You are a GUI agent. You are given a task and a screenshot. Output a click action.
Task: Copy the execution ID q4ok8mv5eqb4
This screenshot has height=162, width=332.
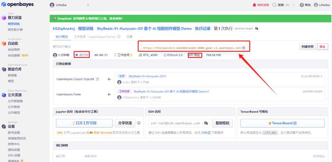[256, 29]
